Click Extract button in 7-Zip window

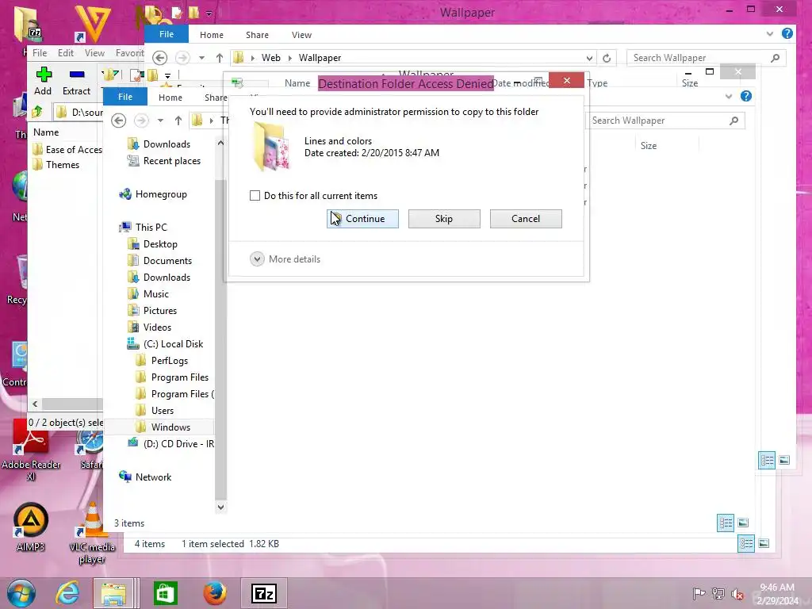pos(77,82)
